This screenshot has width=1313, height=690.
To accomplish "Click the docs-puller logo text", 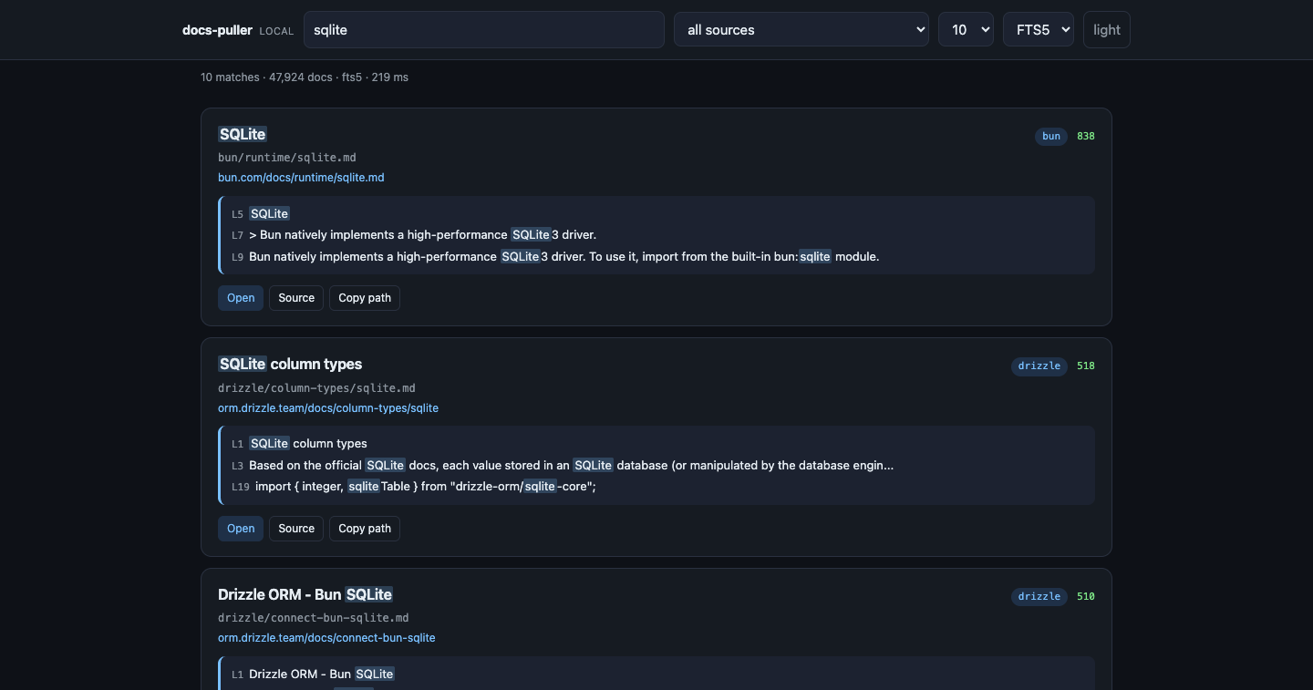I will [x=217, y=30].
